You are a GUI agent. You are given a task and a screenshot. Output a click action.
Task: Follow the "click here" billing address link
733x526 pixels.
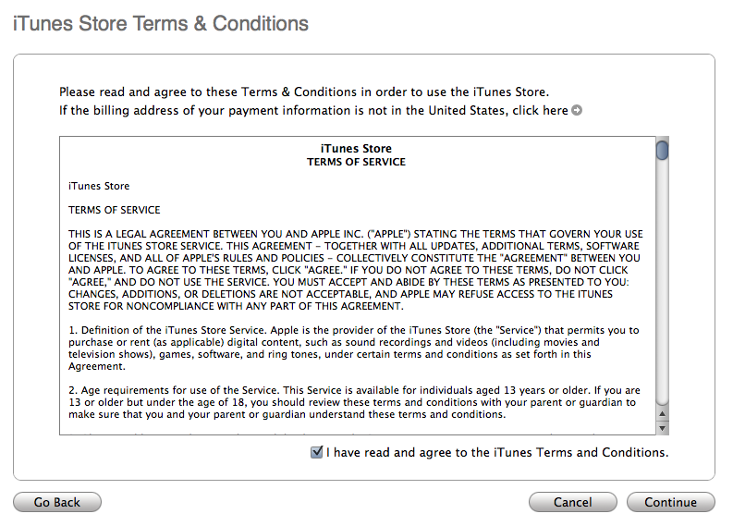coord(541,111)
